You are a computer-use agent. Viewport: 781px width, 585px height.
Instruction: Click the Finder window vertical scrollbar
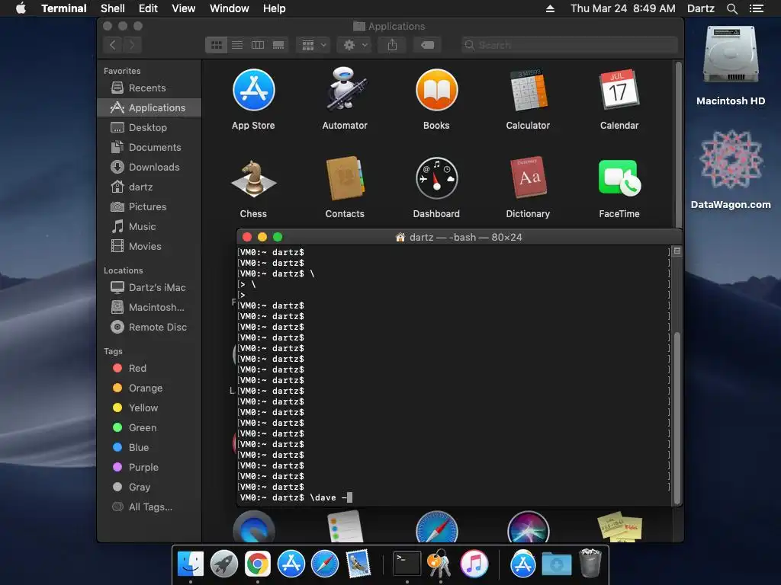tap(678, 144)
